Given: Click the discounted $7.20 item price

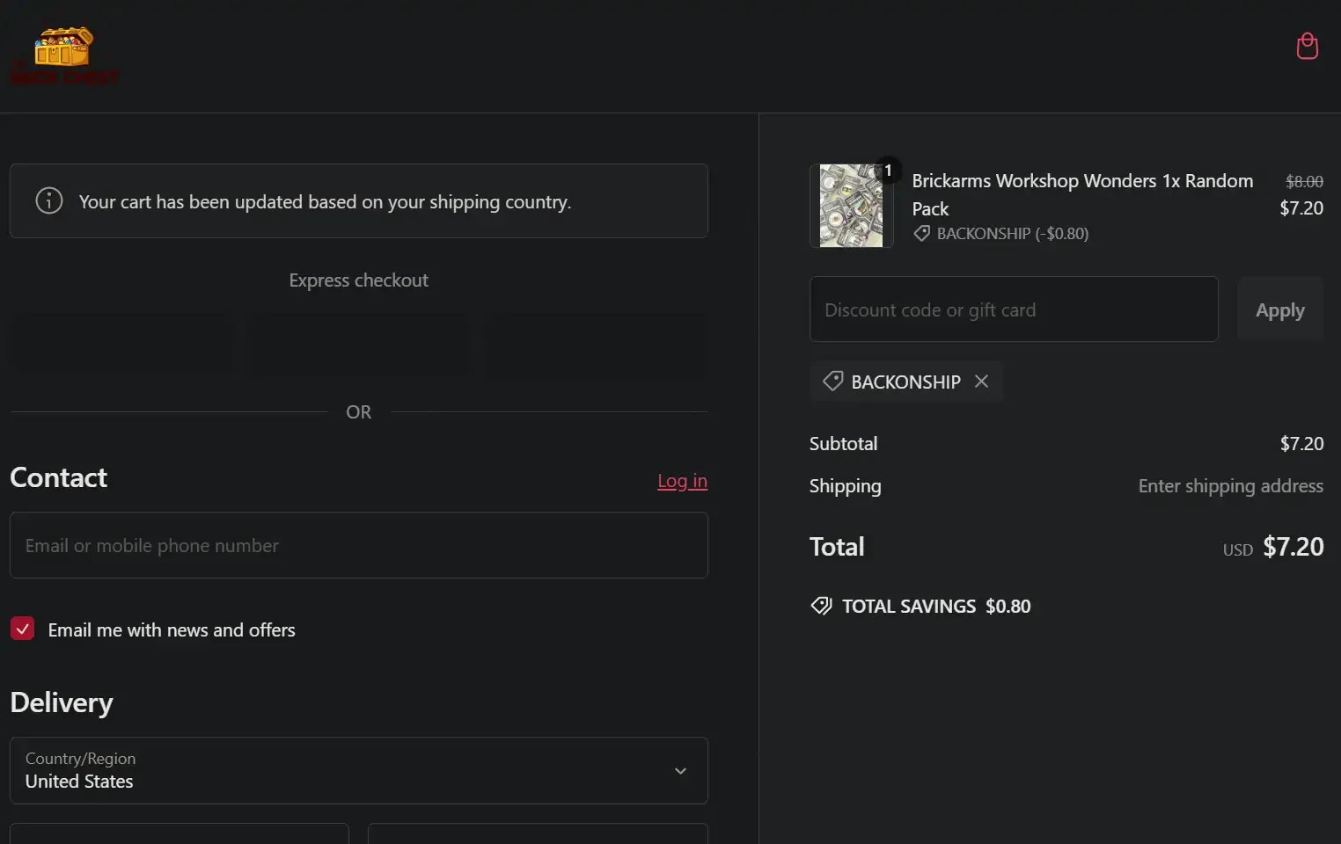Looking at the screenshot, I should [1301, 207].
